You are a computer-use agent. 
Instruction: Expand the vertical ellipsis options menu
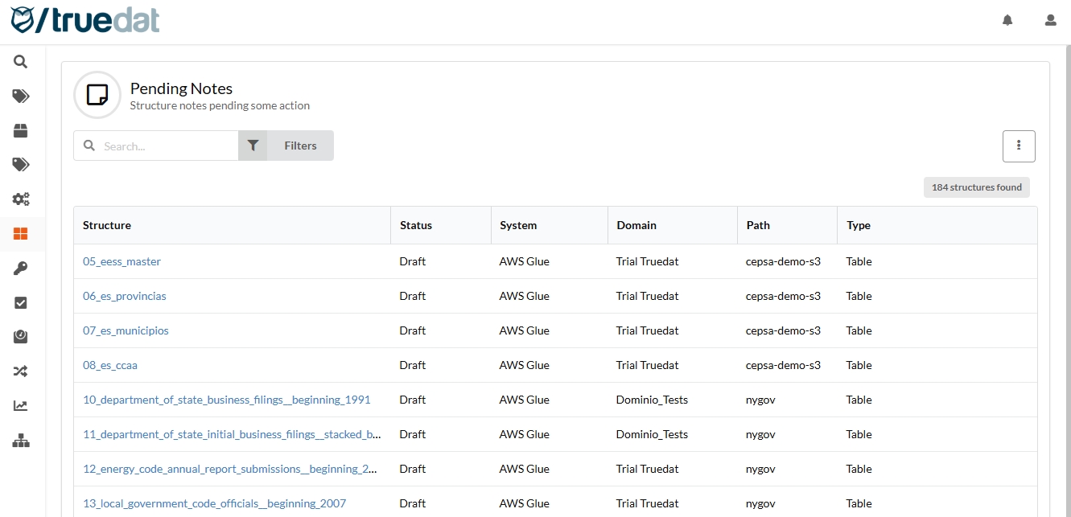(1019, 146)
